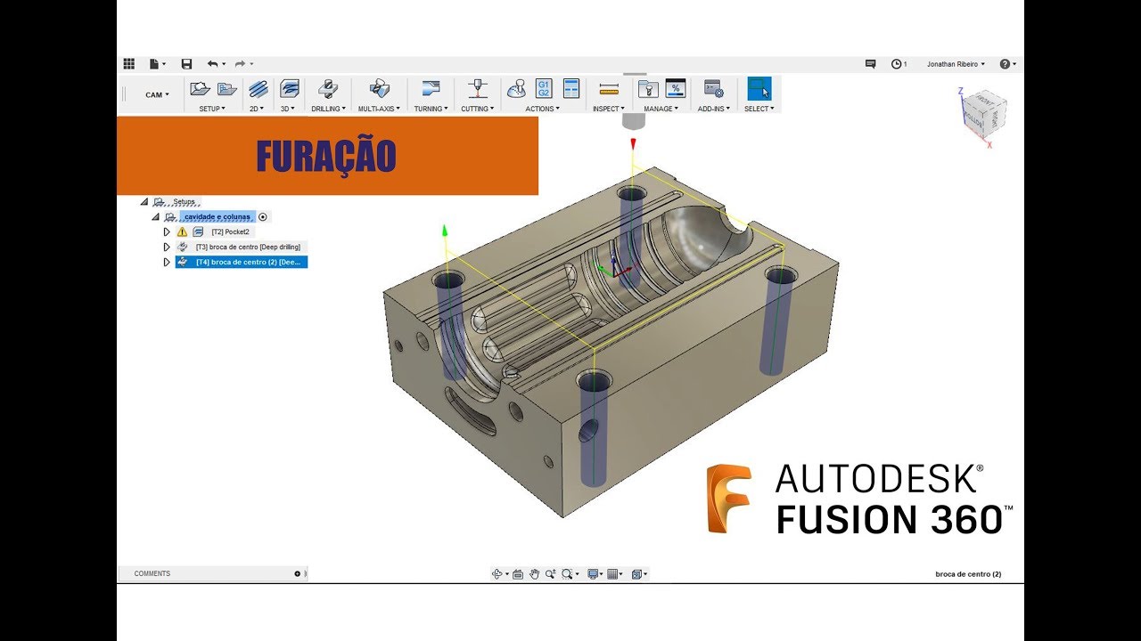Open the ACTIONS menu
Screen dimensions: 1141x641
click(x=543, y=109)
